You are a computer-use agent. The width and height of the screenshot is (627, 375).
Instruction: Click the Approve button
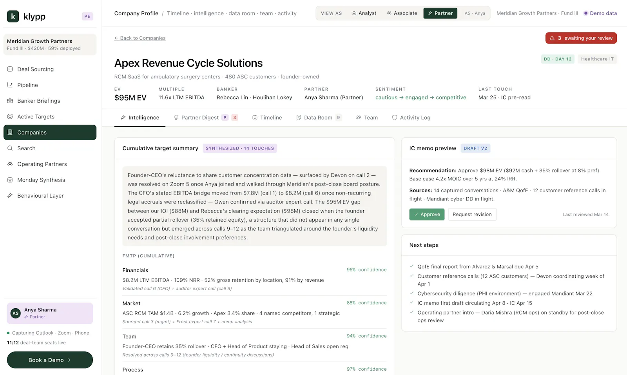click(x=427, y=215)
